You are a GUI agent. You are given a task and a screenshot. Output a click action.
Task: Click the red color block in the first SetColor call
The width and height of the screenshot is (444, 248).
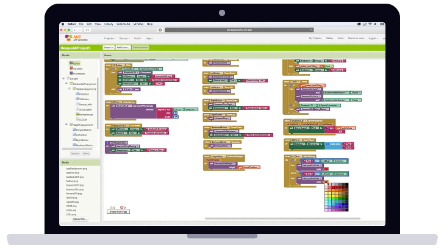click(326, 169)
